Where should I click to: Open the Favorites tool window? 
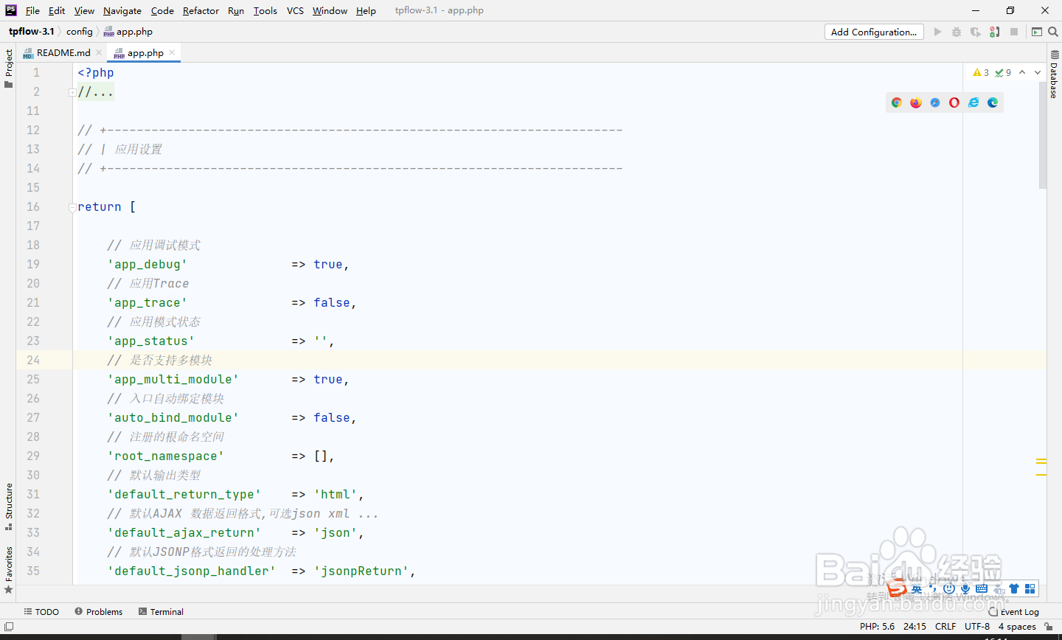[x=9, y=570]
